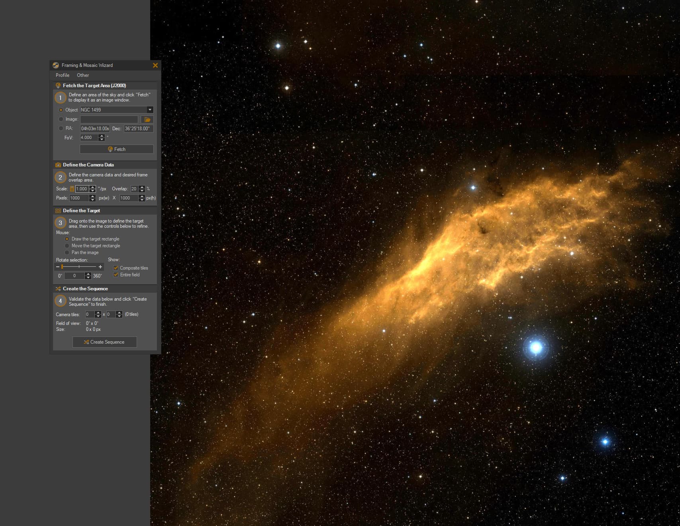This screenshot has width=680, height=526.
Task: Open the Other menu
Action: (83, 75)
